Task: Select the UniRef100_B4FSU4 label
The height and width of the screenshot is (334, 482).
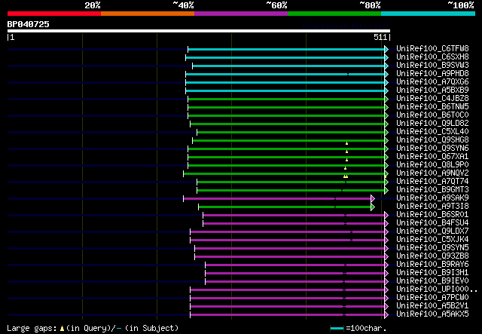Action: (432, 223)
